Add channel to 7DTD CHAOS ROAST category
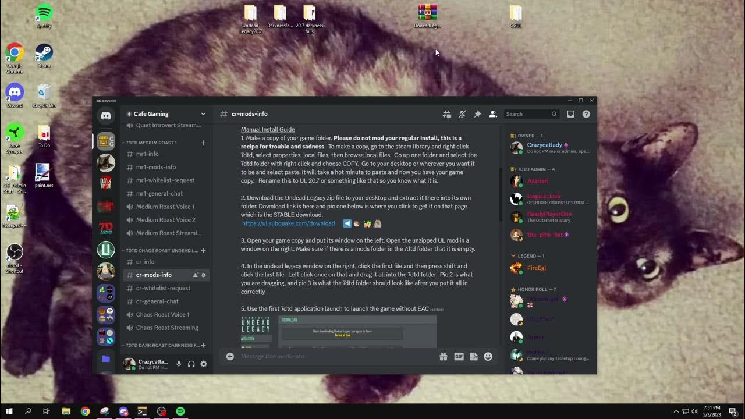 (x=203, y=250)
